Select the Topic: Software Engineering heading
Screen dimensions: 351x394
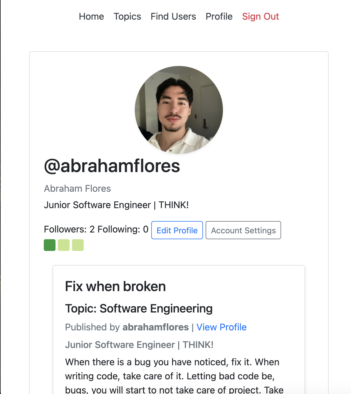pyautogui.click(x=139, y=309)
